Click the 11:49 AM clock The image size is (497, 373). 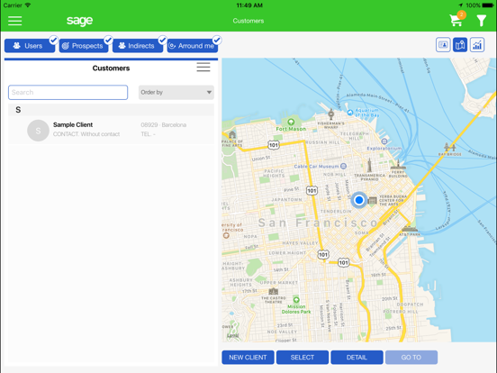pyautogui.click(x=249, y=5)
